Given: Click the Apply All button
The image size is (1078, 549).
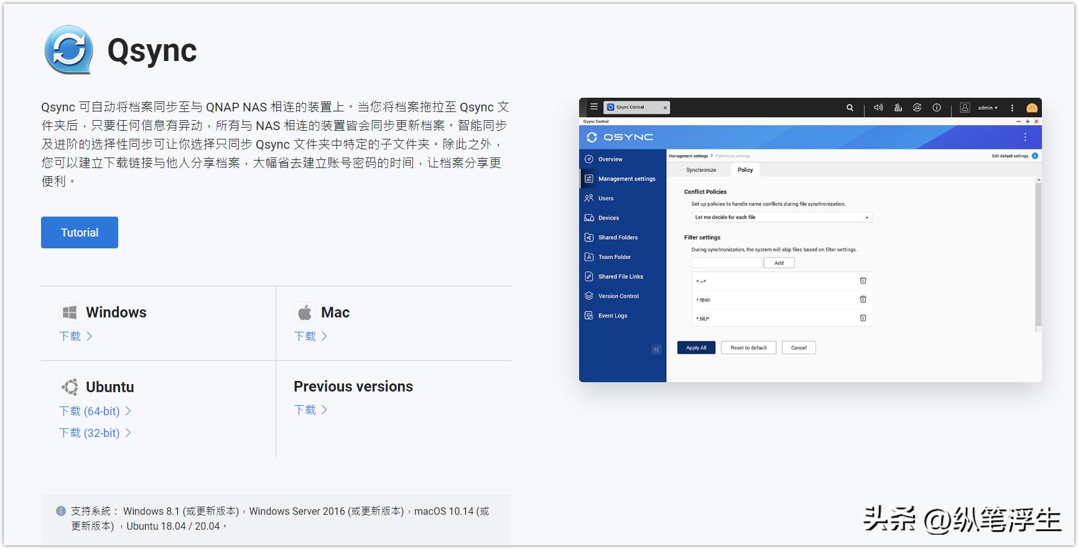Looking at the screenshot, I should tap(696, 348).
